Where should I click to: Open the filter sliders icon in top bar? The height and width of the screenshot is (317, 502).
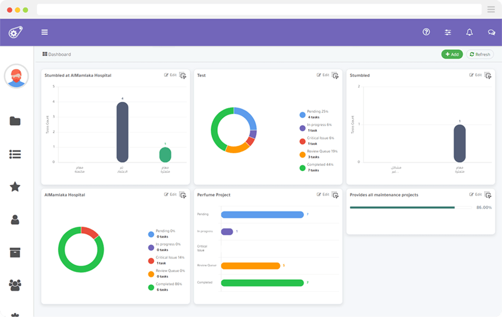(447, 32)
